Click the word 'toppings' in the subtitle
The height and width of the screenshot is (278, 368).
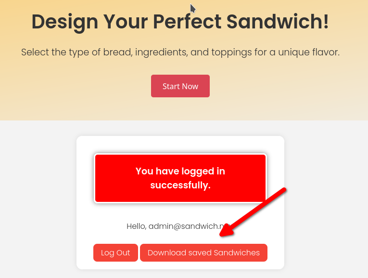(232, 53)
